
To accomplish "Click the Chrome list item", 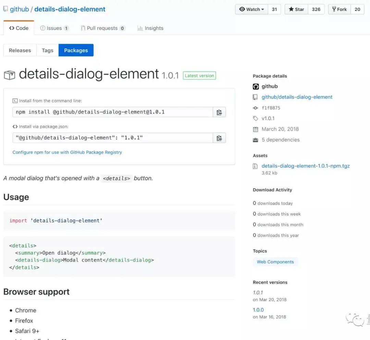I will (x=25, y=311).
